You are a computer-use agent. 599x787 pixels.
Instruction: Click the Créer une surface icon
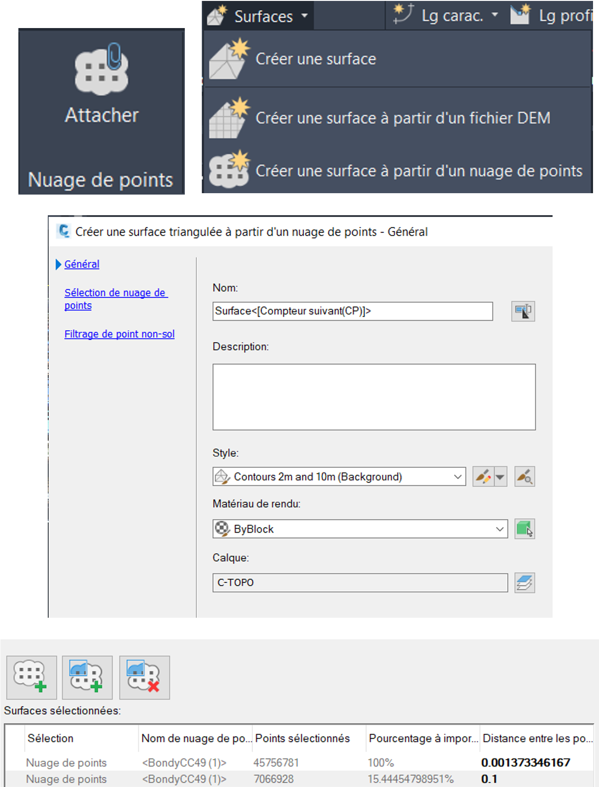[x=229, y=59]
